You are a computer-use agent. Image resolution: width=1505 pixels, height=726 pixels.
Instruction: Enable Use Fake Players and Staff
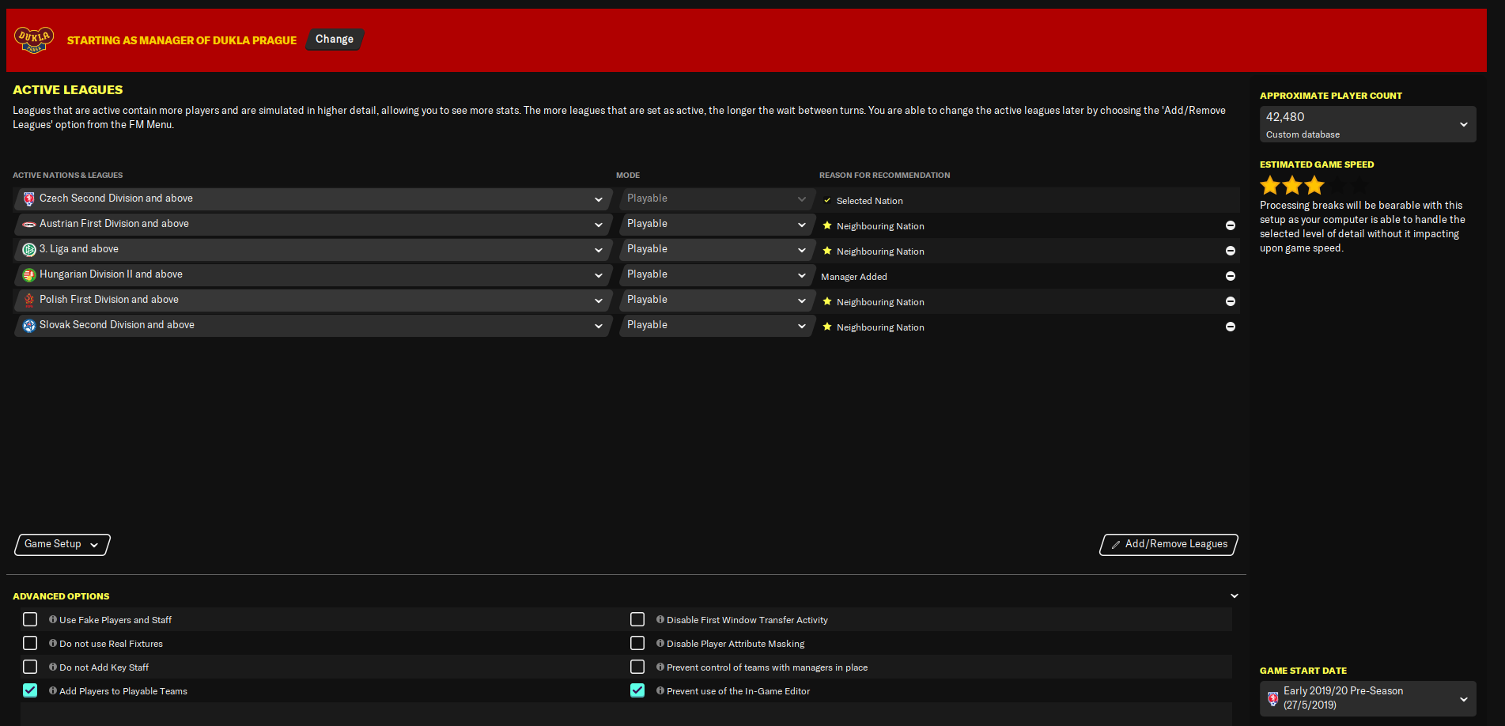pos(30,619)
